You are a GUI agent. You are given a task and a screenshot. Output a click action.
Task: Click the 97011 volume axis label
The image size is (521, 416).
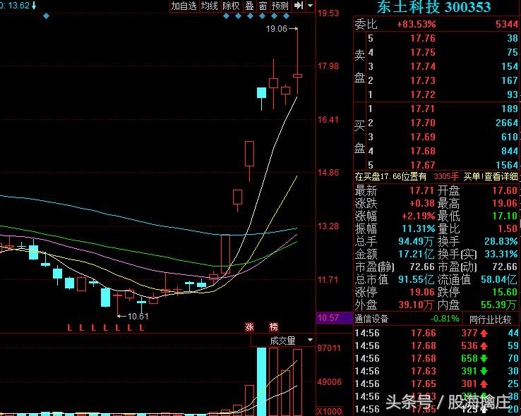[x=329, y=348]
